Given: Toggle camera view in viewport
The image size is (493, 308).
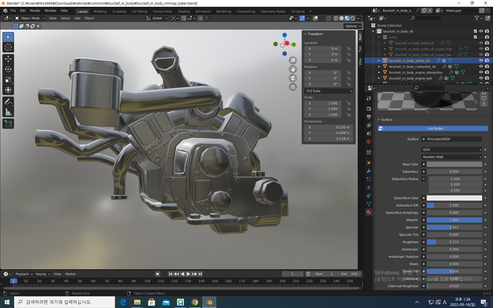Looking at the screenshot, I should click(x=293, y=78).
